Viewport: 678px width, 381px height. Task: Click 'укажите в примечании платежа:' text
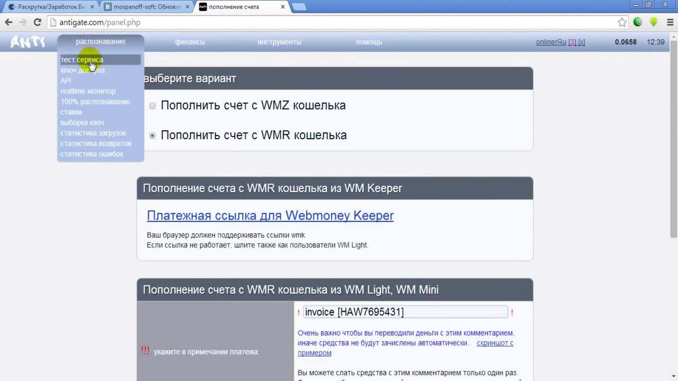point(207,351)
